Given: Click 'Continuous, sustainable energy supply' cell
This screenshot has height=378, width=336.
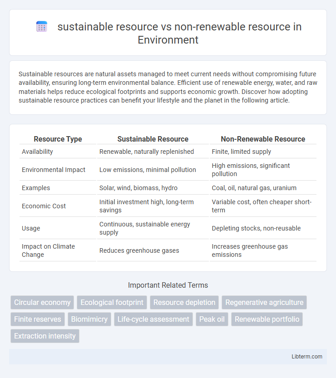Looking at the screenshot, I should pos(153,228).
